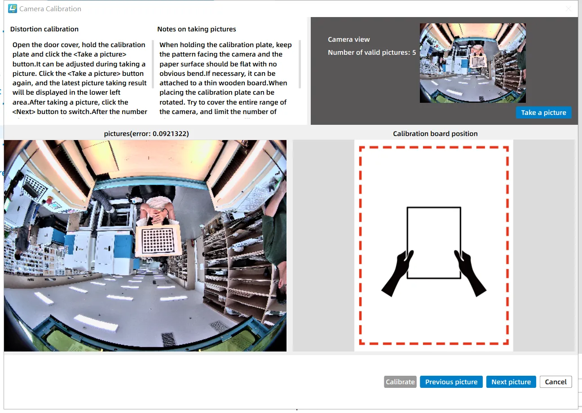
Task: Close the Camera Calibration window
Action: click(569, 9)
